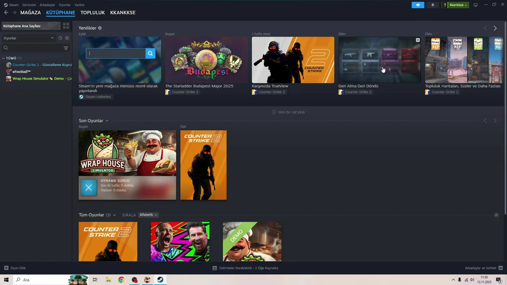Open the Steam help question mark icon
This screenshot has width=507, height=285.
pyautogui.click(x=445, y=5)
